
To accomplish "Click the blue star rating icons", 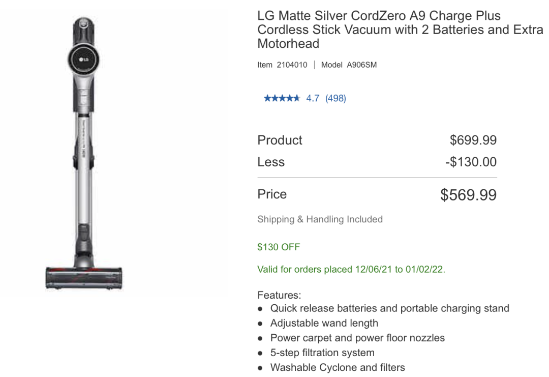I will pos(282,98).
